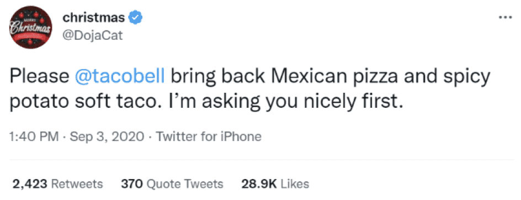This screenshot has width=521, height=200.
Task: Click the phrase bring back in the tweet
Action: (x=219, y=77)
